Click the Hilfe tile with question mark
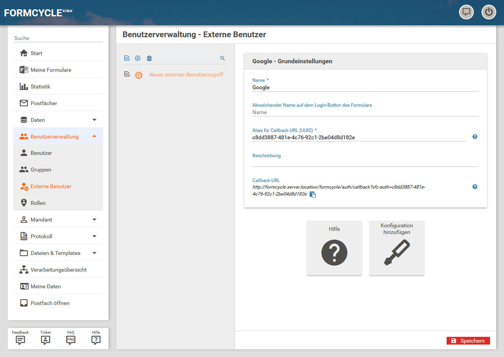This screenshot has width=504, height=357. 334,248
